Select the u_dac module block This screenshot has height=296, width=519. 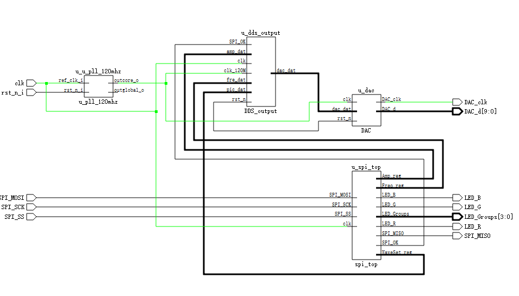point(366,110)
